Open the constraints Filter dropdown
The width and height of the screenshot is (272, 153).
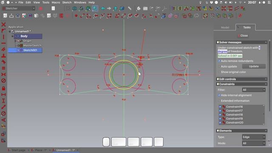point(254,90)
